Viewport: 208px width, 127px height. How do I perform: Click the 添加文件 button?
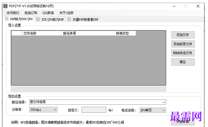[x=183, y=35]
